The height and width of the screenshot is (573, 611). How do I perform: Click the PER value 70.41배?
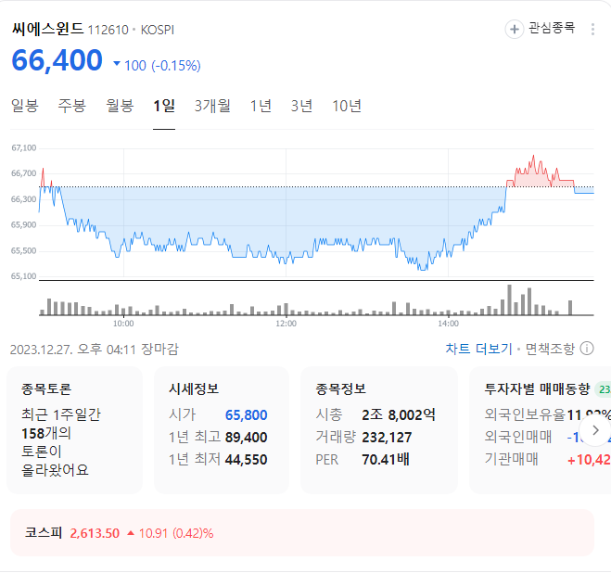point(386,460)
